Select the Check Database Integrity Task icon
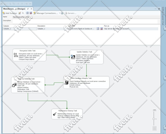The height and width of the screenshot is (134, 166). click(66, 82)
